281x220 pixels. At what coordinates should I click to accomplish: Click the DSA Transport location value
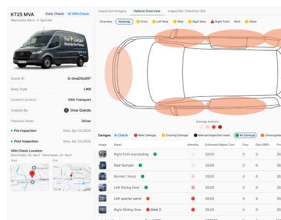[x=80, y=100]
